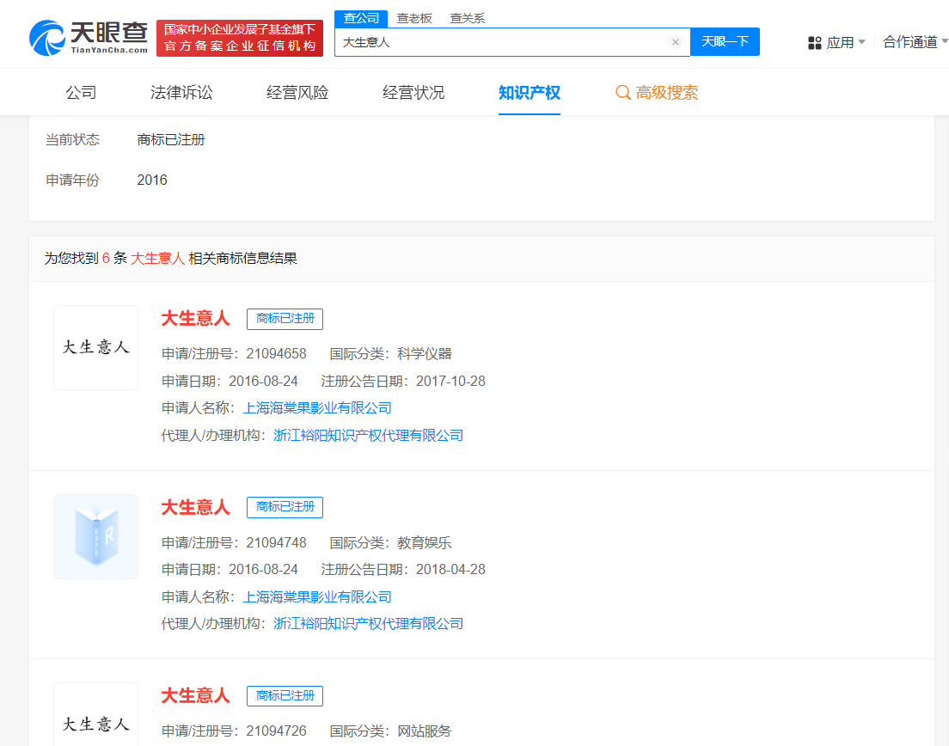Click the 天眼一下 search button
This screenshot has width=949, height=746.
coord(725,41)
